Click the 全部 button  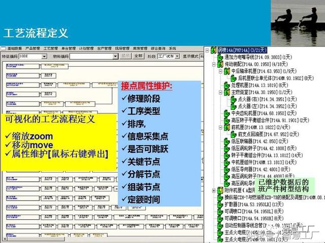pyautogui.click(x=138, y=56)
